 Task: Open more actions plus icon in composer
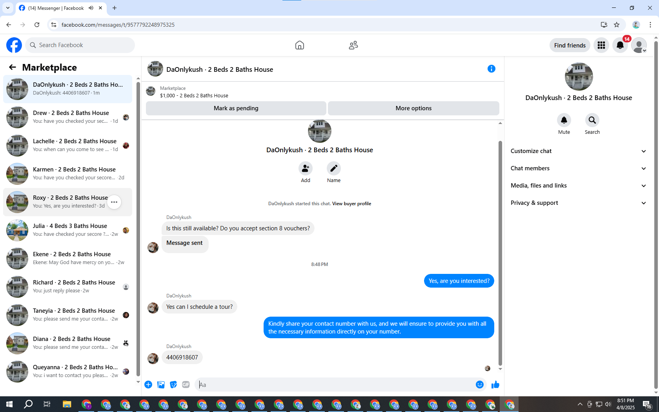coord(148,385)
